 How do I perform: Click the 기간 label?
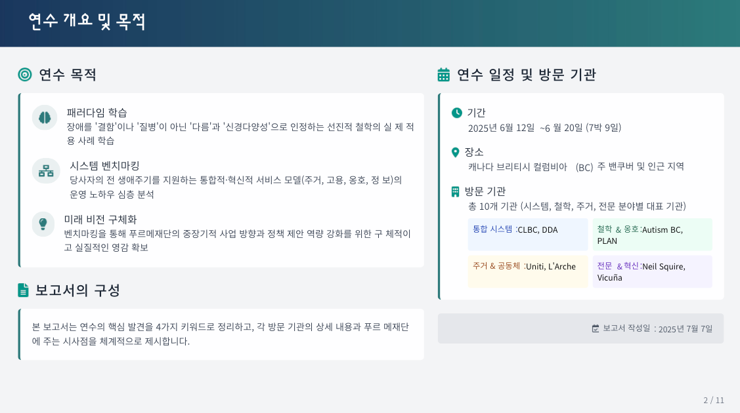click(x=476, y=113)
